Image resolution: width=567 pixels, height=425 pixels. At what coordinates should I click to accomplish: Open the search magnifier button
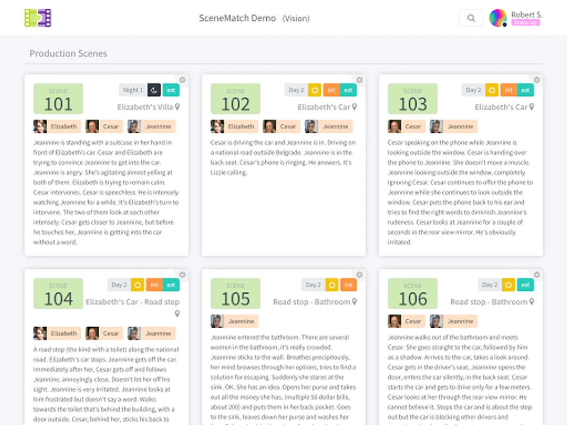471,18
